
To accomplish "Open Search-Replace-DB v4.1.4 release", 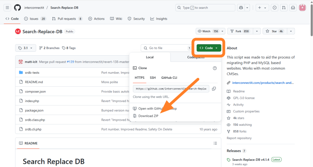I will pos(250,160).
